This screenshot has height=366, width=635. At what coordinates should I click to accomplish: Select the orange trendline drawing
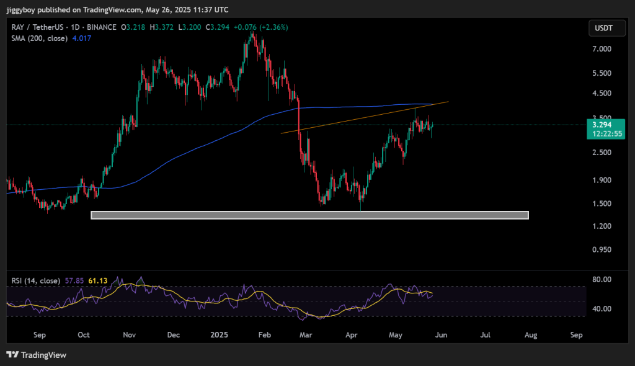coord(365,116)
